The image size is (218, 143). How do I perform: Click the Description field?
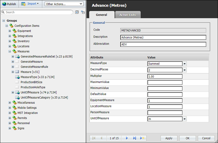pos(163,37)
